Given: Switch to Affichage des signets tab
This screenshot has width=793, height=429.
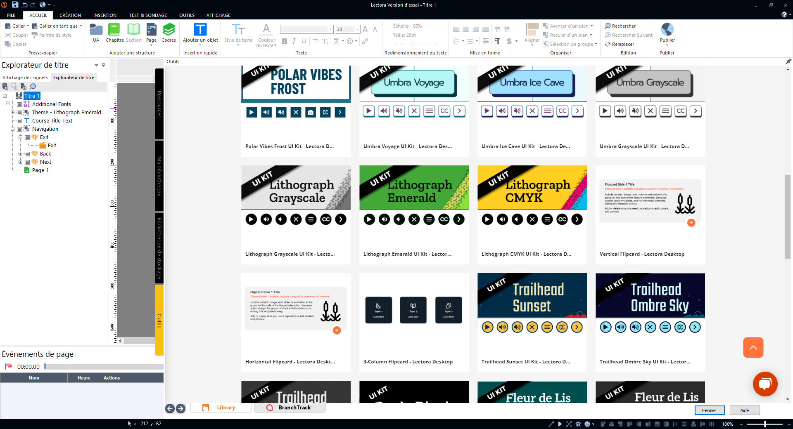Looking at the screenshot, I should (25, 78).
